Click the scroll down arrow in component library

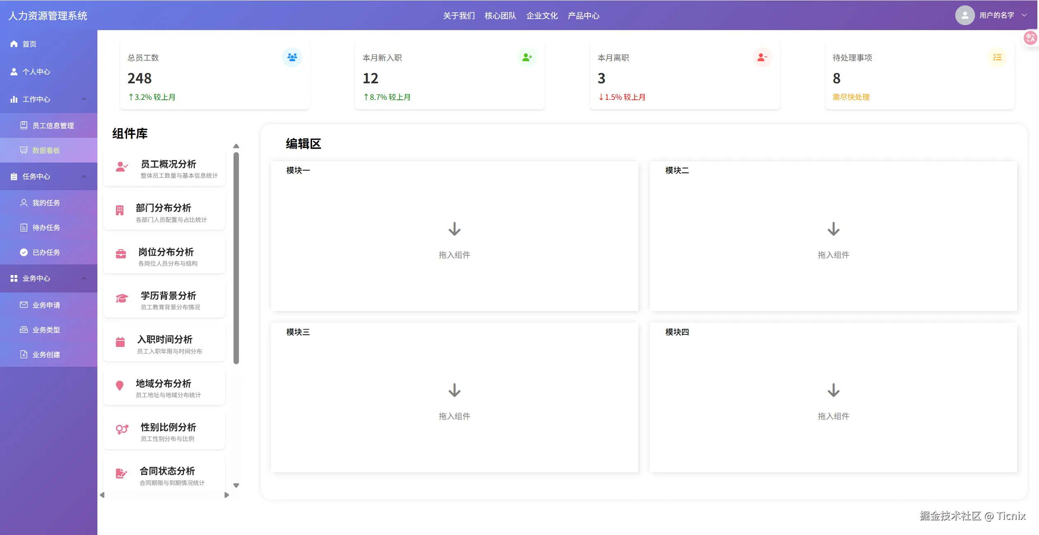[236, 486]
